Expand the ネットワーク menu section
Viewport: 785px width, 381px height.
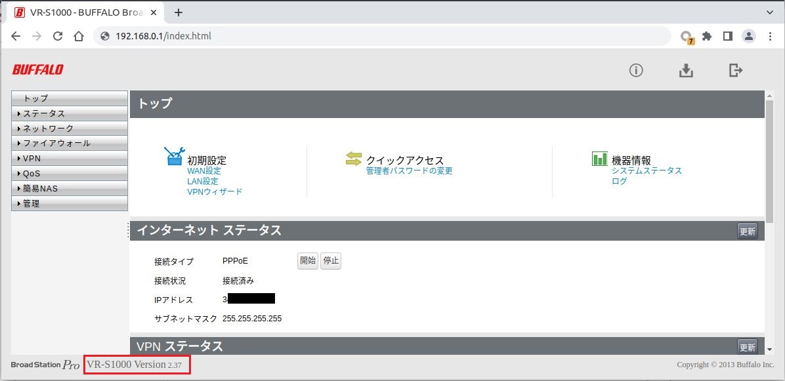[x=70, y=129]
